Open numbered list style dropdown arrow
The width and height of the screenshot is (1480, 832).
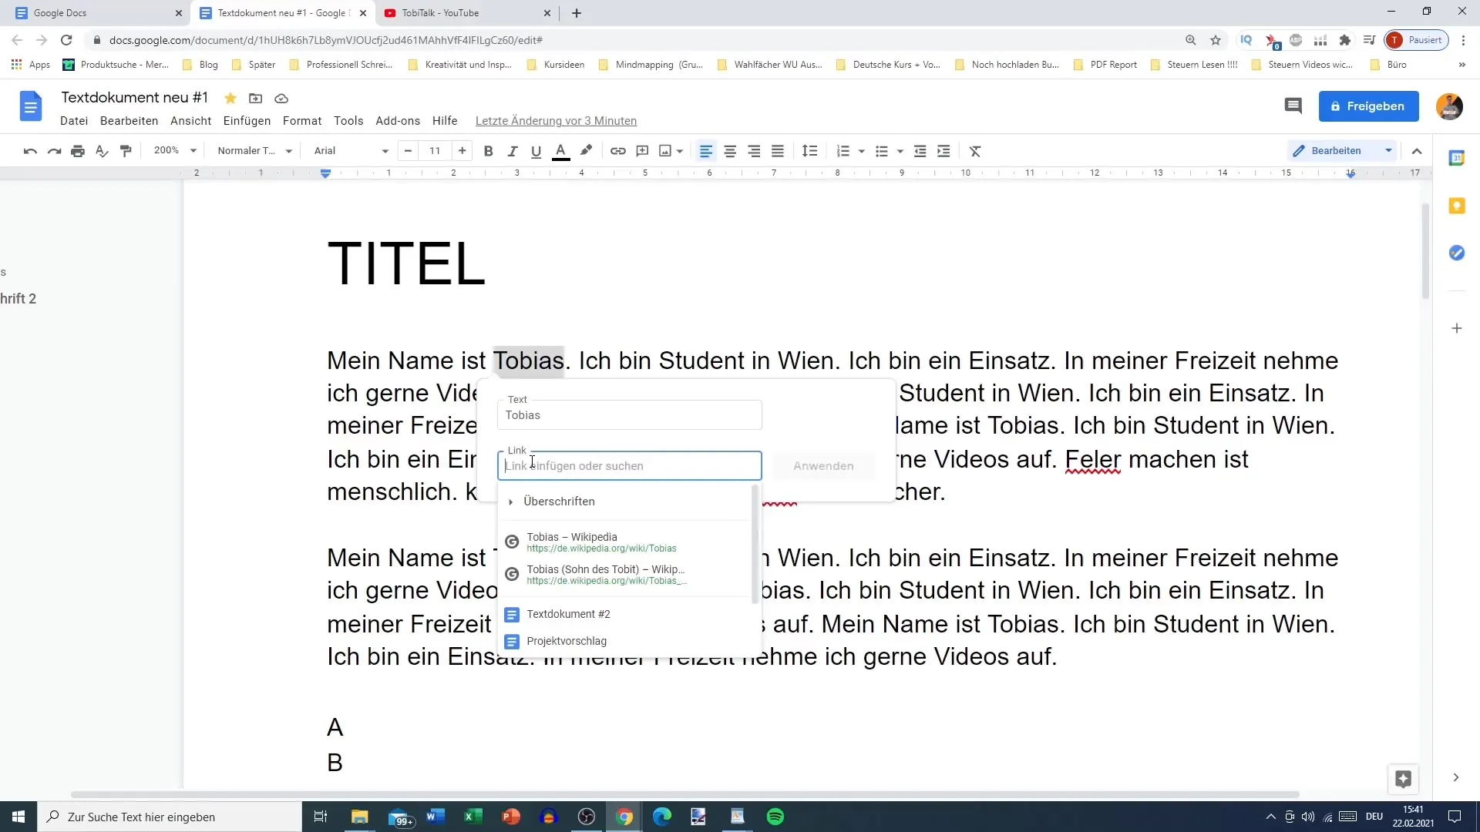pyautogui.click(x=862, y=151)
